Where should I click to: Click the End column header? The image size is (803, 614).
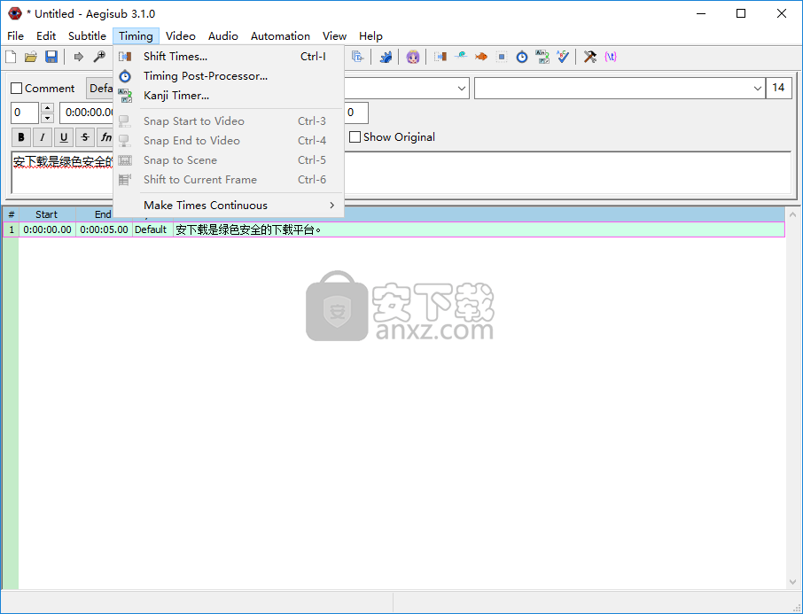coord(103,214)
